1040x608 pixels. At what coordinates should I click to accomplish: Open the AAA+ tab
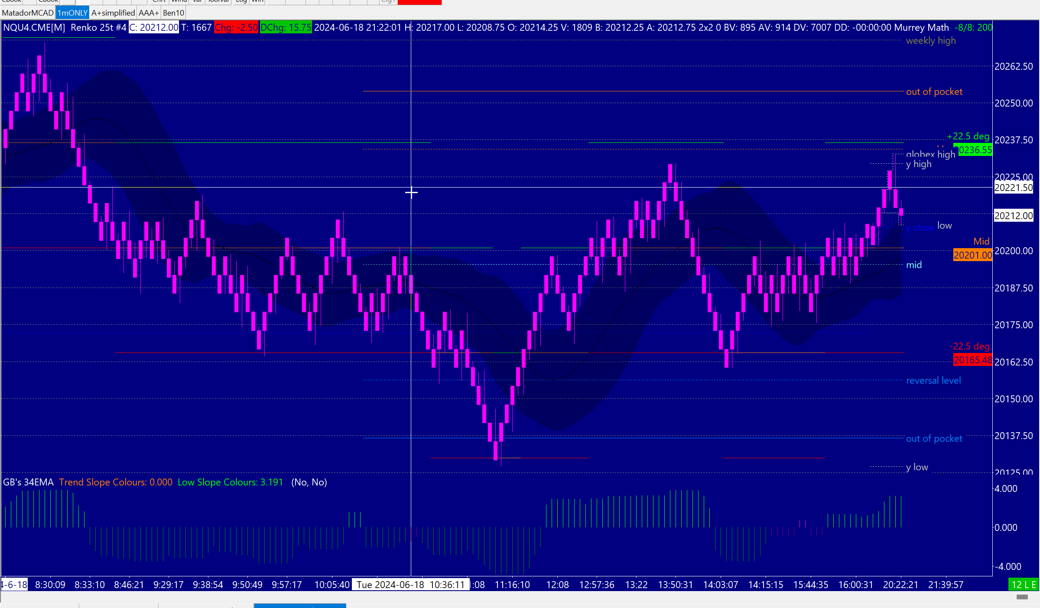point(149,13)
